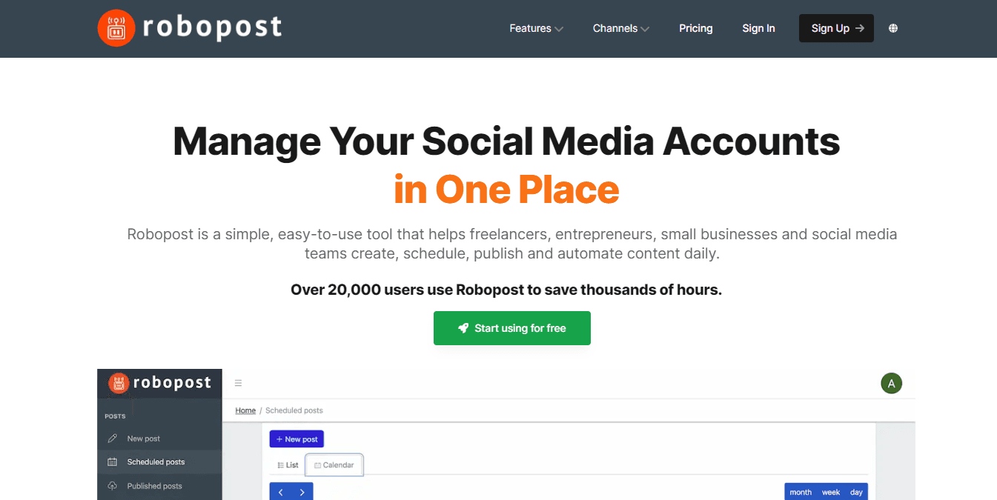
Task: Click the Sign In link
Action: click(758, 28)
